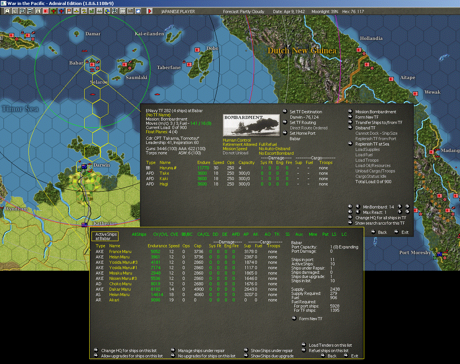This screenshot has width=460, height=364.
Task: Jump MinBombard to the minimum value
Action: point(350,207)
